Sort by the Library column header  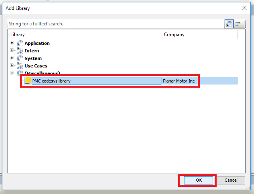84,35
